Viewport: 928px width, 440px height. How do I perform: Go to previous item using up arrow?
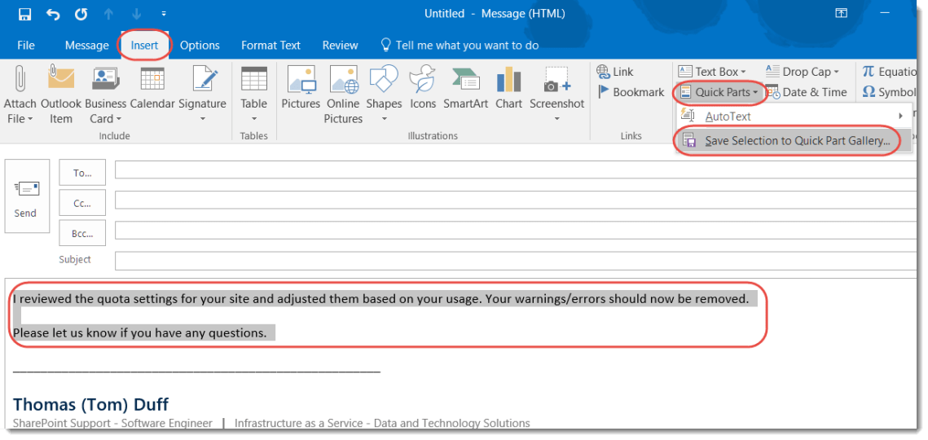point(109,14)
